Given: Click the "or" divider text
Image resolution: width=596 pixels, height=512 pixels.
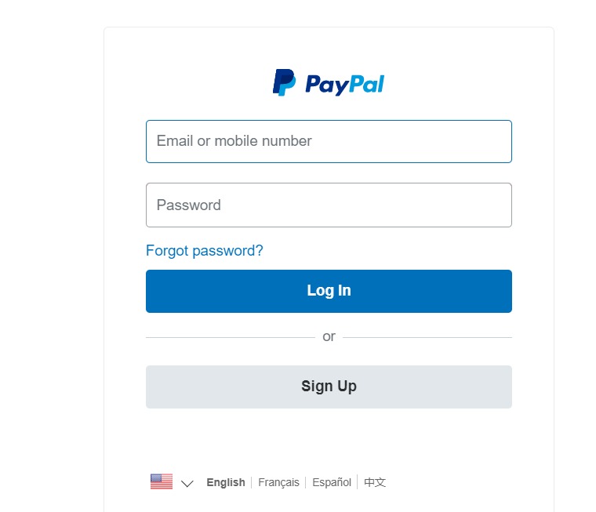Looking at the screenshot, I should tap(329, 337).
